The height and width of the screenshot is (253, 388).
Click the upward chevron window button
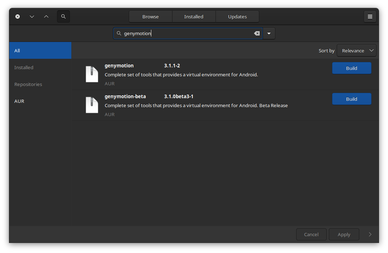[46, 16]
